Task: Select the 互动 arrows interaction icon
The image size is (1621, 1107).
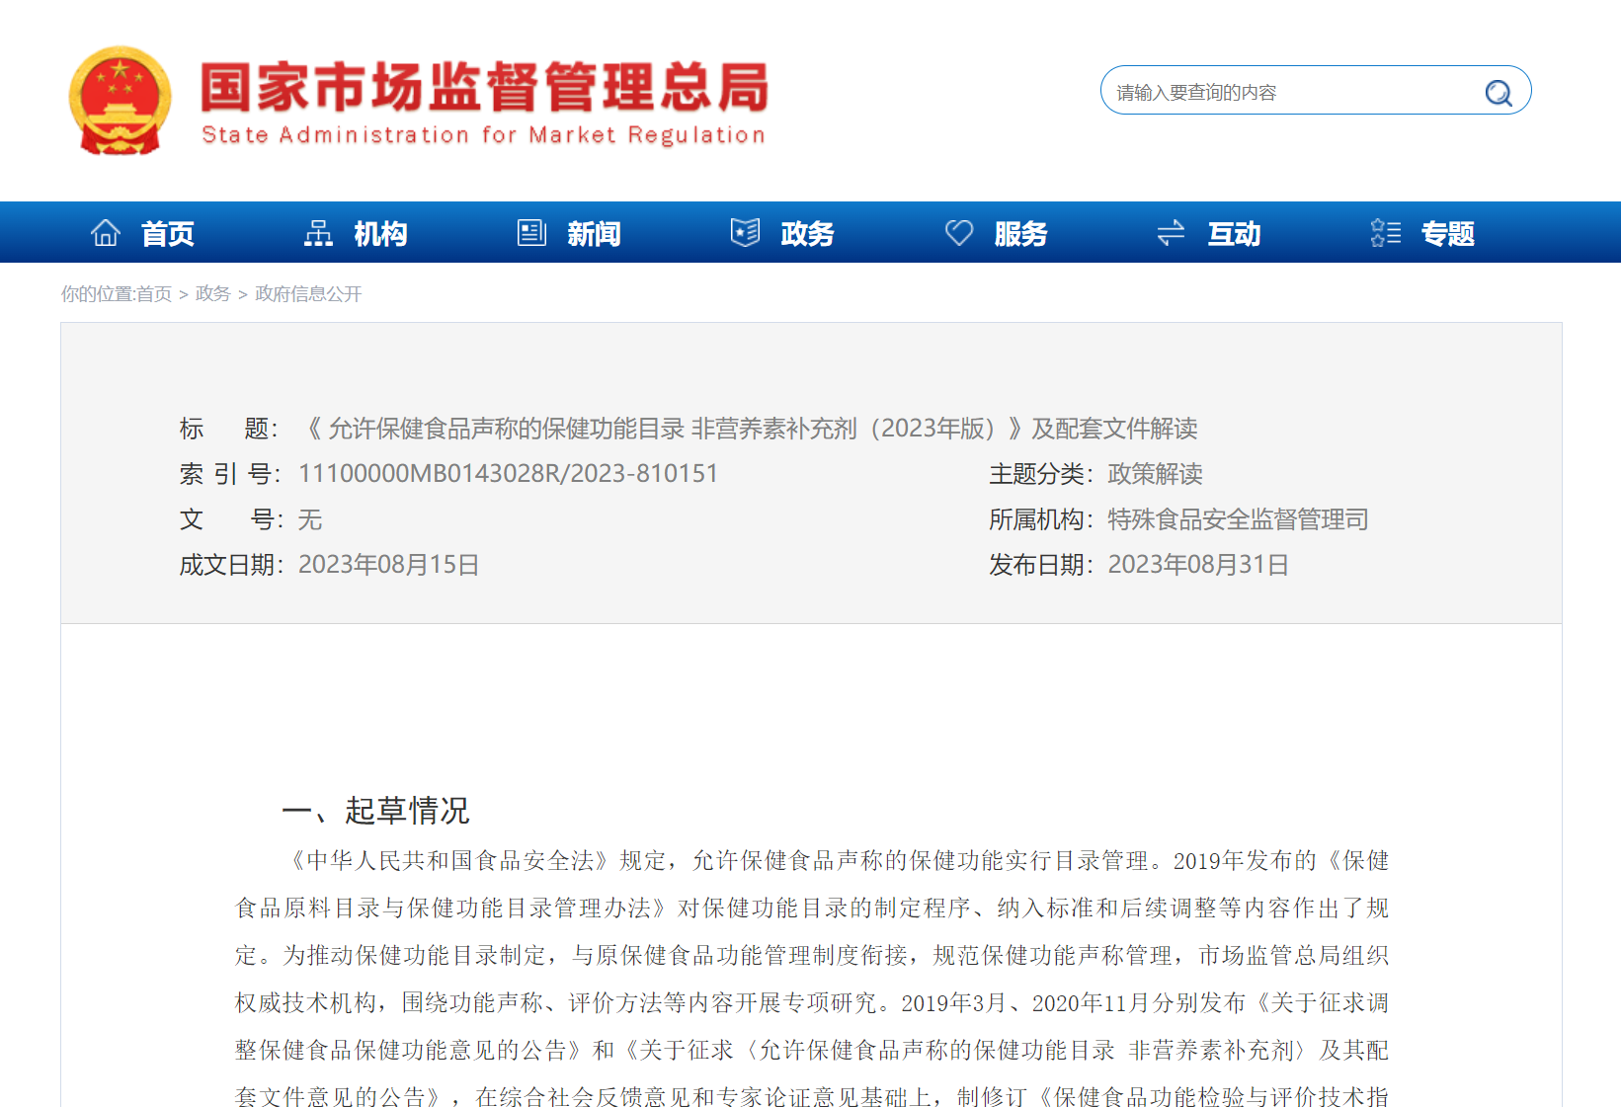Action: point(1171,231)
